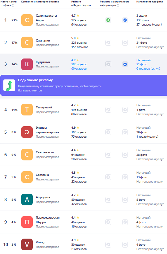167x254 pixels.
Task: Click the grey verification checkmark for Ты -лучший
Action: [125, 110]
